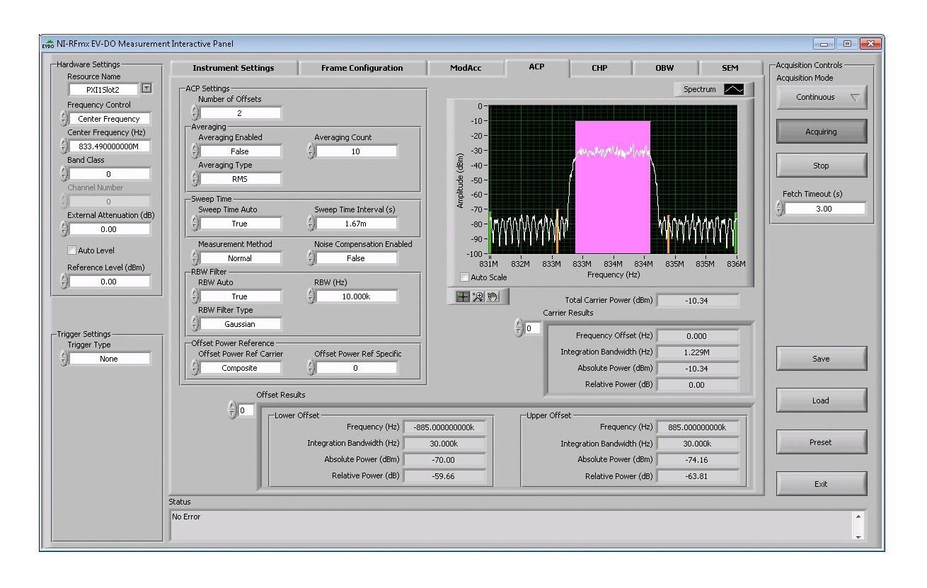This screenshot has height=588, width=927.
Task: Click the RBW 10.000k input field
Action: point(356,296)
